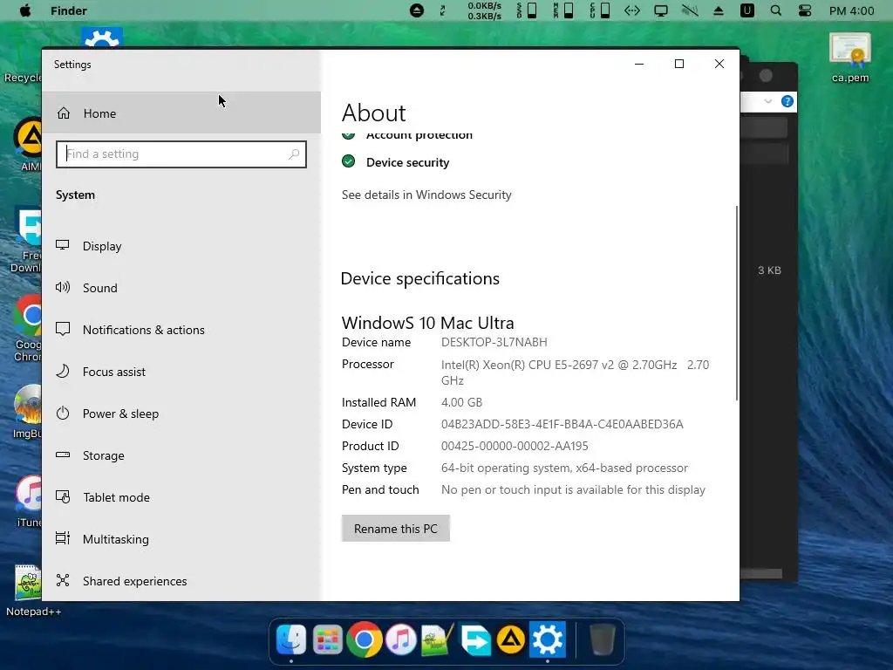Click the Device specifications heading

(x=420, y=278)
